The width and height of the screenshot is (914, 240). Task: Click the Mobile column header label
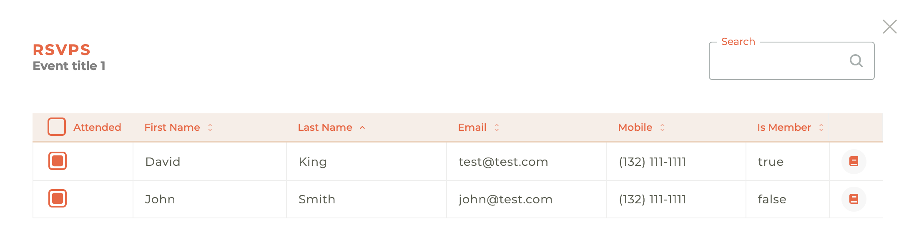click(635, 127)
